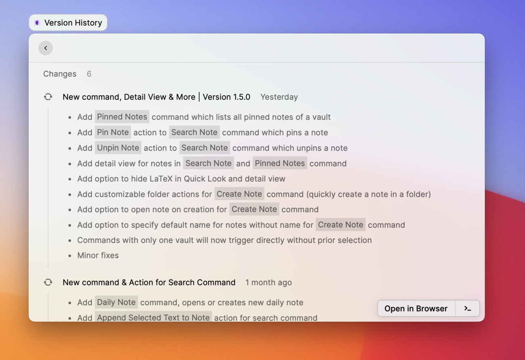
Task: Click the Search Note highlighted tag
Action: click(194, 132)
